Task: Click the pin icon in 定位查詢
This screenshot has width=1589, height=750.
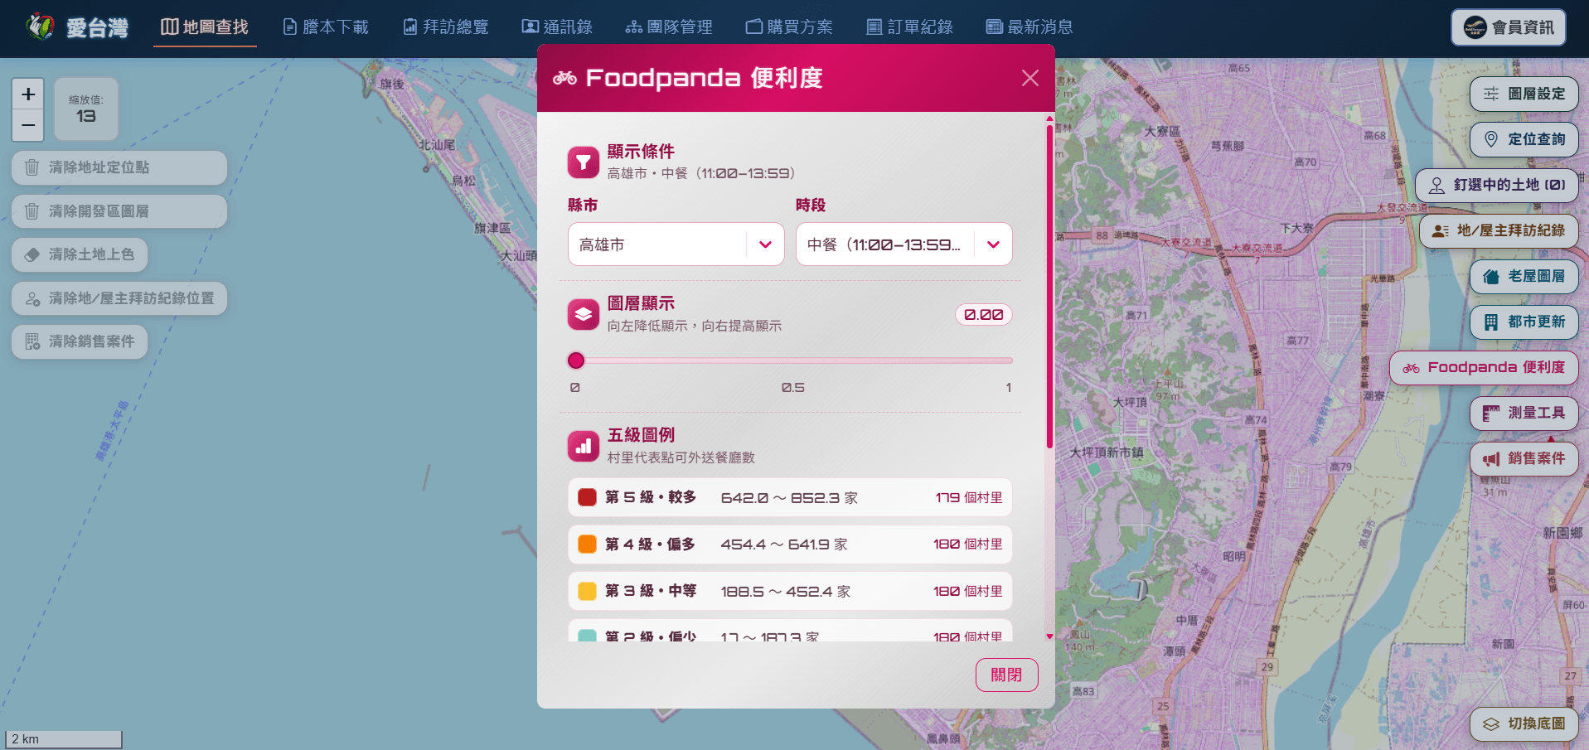Action: click(x=1491, y=139)
